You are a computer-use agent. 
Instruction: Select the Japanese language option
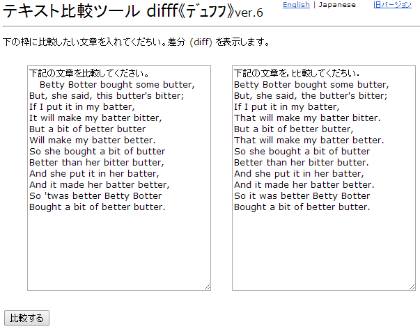point(337,5)
